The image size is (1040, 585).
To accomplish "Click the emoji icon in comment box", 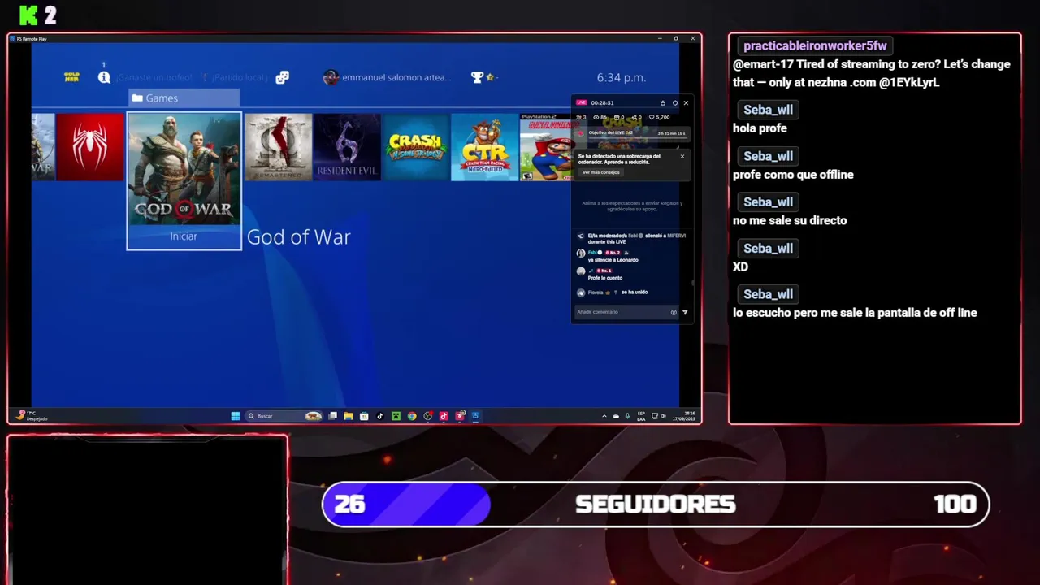I will point(674,312).
